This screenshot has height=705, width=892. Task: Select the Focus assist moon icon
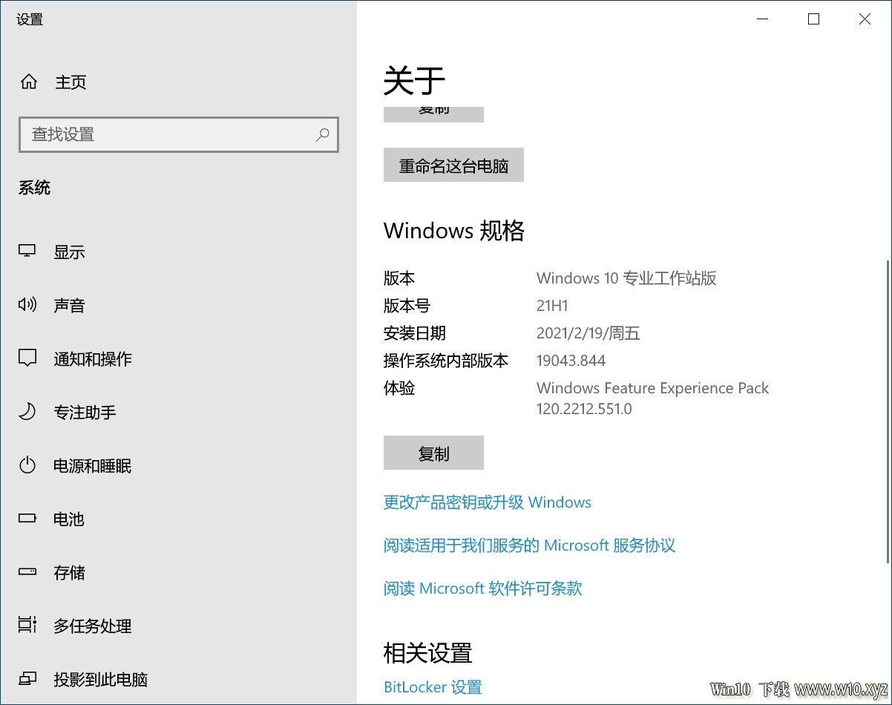pyautogui.click(x=27, y=412)
